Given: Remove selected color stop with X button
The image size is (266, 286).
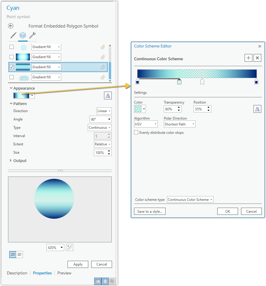Looking at the screenshot, I should pyautogui.click(x=257, y=58).
